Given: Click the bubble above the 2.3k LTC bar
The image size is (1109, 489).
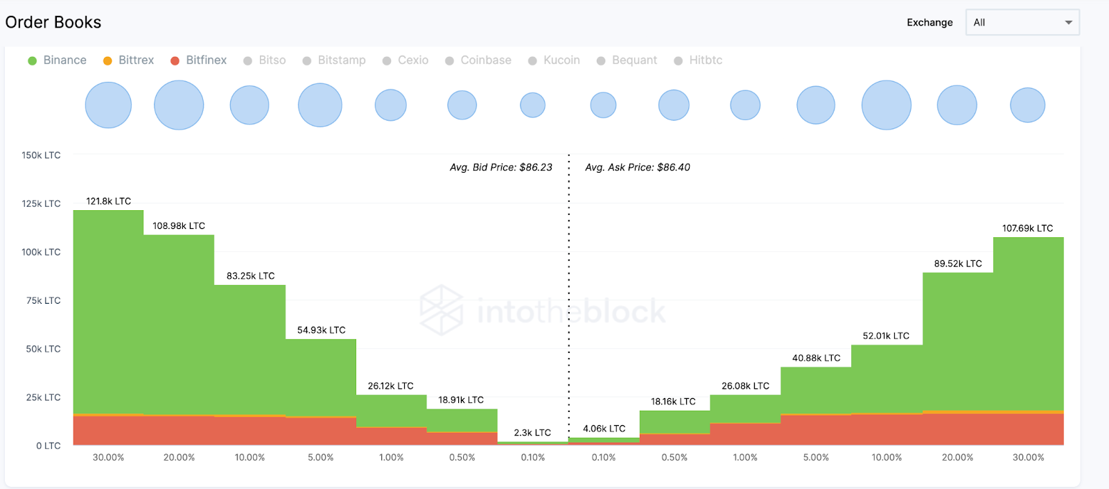Looking at the screenshot, I should (x=532, y=105).
